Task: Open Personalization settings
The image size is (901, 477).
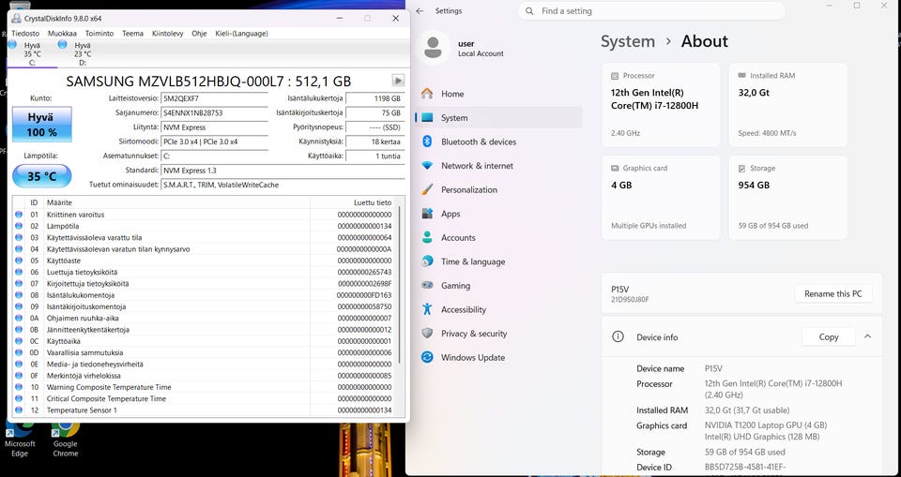Action: [498, 189]
